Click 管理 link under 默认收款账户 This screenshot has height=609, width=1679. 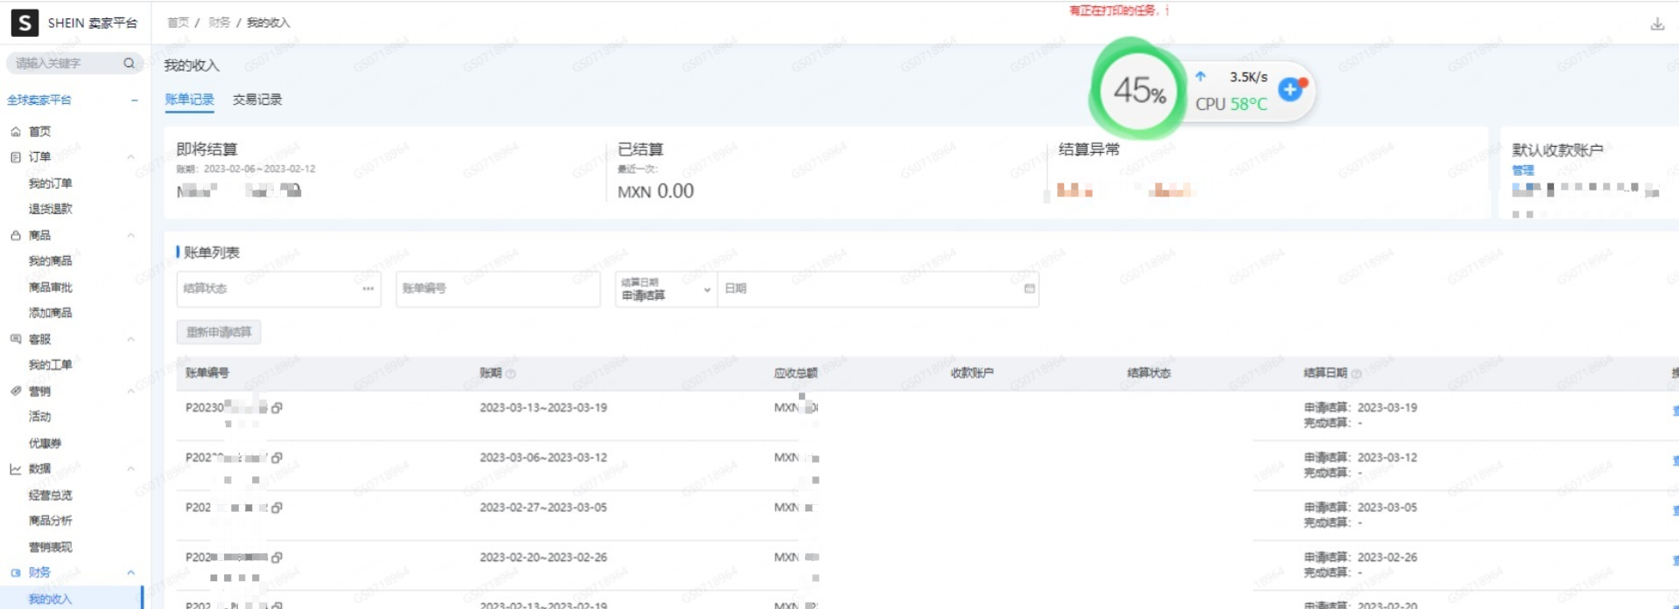[x=1522, y=170]
